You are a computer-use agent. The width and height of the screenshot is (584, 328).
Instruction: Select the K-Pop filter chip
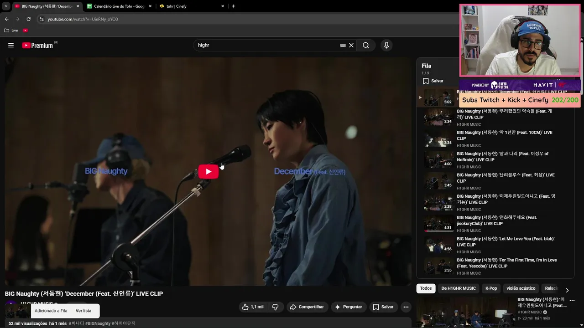(x=491, y=288)
